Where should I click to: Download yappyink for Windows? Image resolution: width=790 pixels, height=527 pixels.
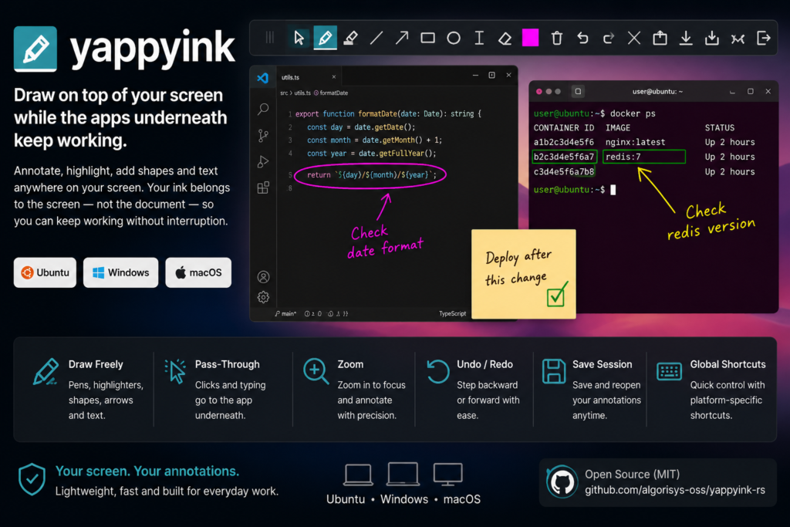tap(120, 272)
